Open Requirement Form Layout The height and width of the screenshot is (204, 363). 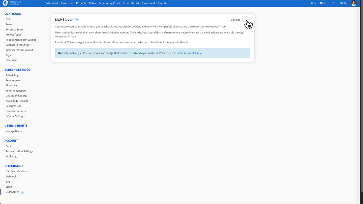point(21,40)
